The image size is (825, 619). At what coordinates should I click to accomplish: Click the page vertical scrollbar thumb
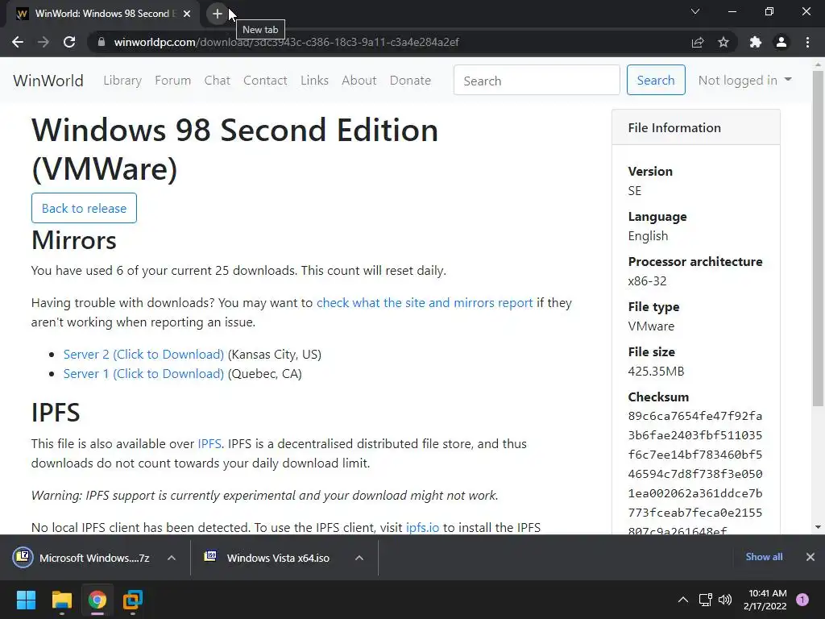coord(818,238)
